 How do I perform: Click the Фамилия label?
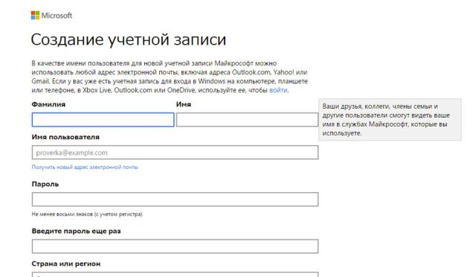tap(48, 104)
